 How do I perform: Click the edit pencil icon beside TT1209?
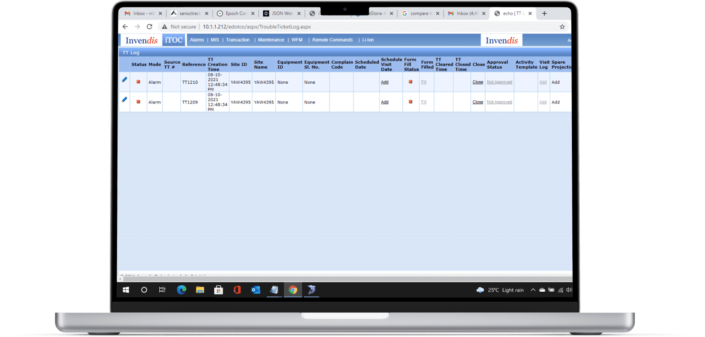(x=124, y=99)
